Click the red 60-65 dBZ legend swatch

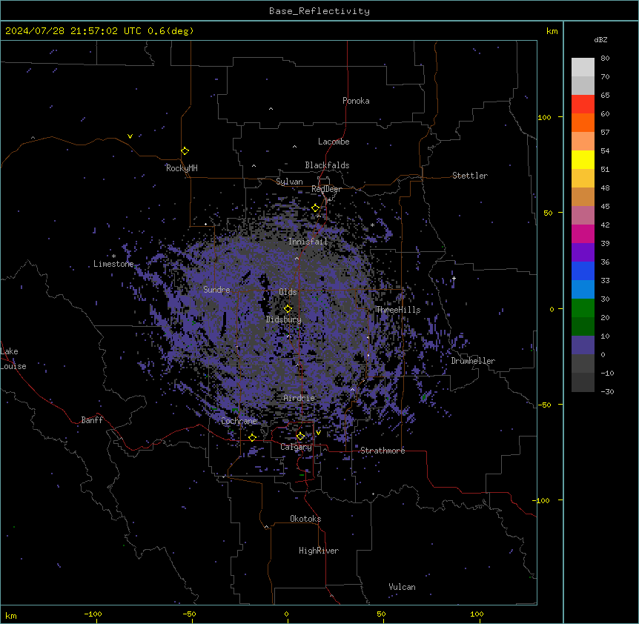583,104
